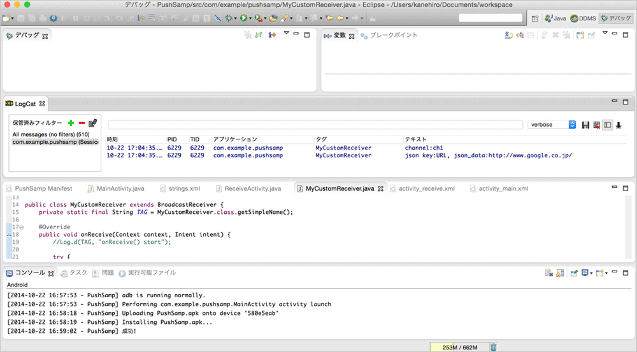Viewport: 637px width, 352px height.
Task: Click the Open New View icon in Variables
Action: [x=580, y=35]
